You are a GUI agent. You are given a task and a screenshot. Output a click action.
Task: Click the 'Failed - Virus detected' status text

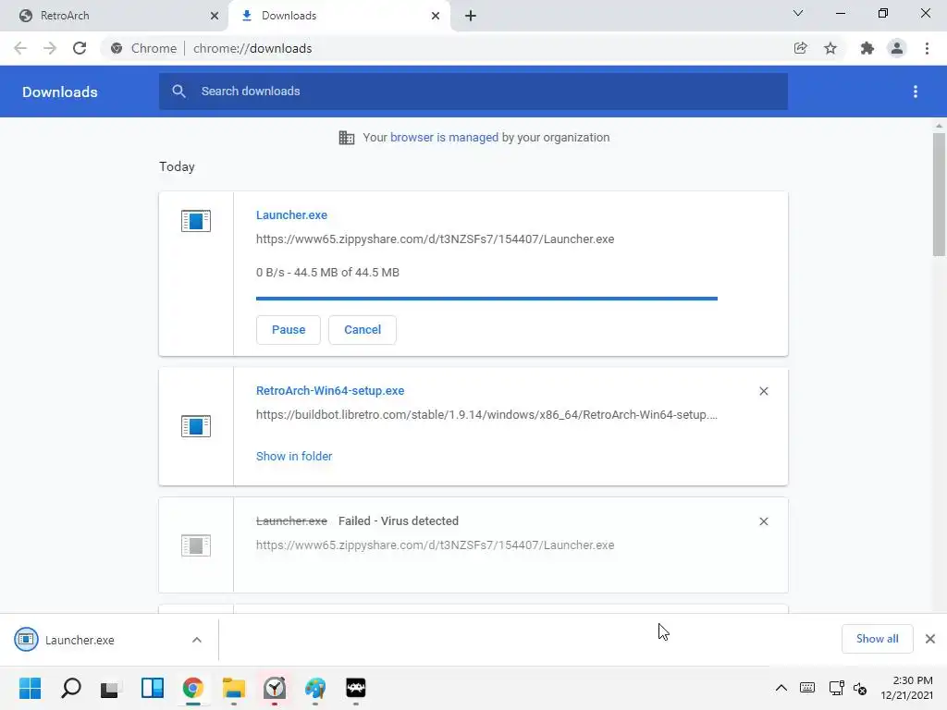coord(398,521)
